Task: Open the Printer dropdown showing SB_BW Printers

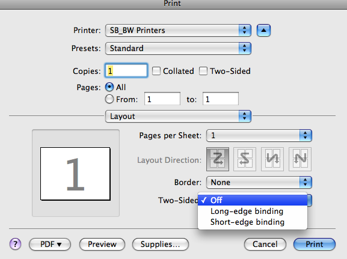Action: [178, 30]
